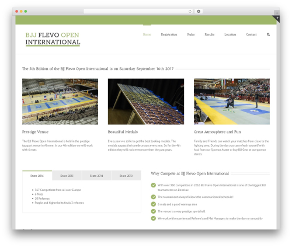
Task: Switch to the Stats 2014 tab
Action: [96, 176]
